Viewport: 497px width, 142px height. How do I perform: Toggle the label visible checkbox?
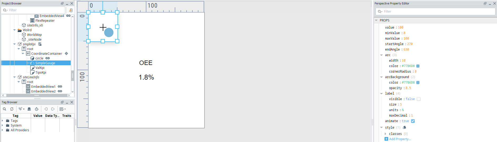(419, 99)
